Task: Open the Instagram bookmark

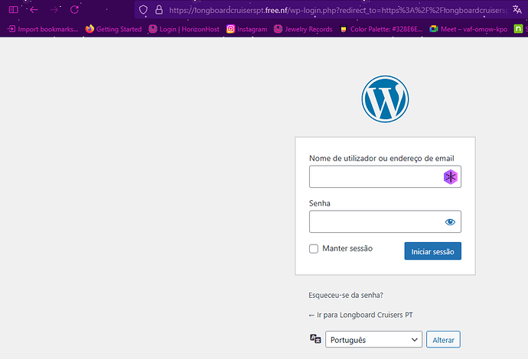Action: (247, 29)
